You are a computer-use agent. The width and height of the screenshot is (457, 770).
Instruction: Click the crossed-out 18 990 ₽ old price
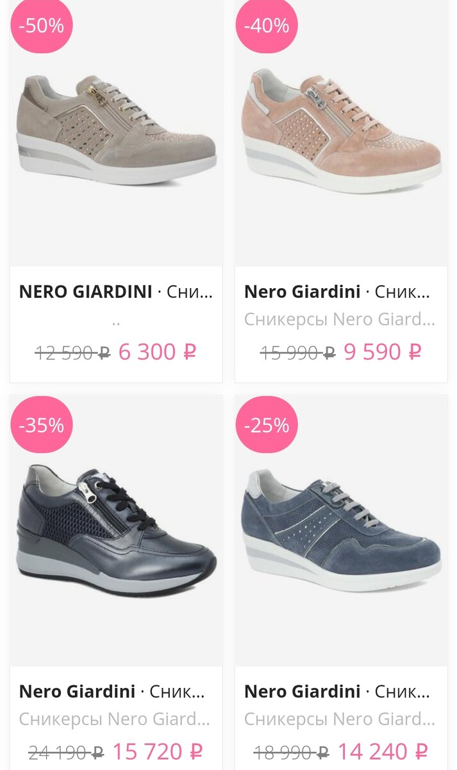click(292, 751)
